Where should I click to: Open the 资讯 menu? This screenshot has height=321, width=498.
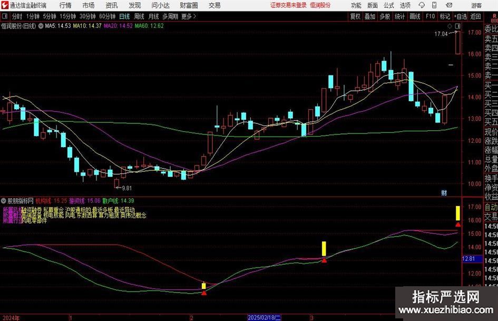point(112,5)
